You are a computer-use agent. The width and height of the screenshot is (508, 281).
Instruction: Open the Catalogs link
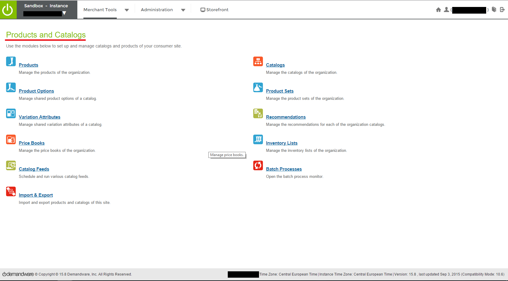[x=275, y=65]
